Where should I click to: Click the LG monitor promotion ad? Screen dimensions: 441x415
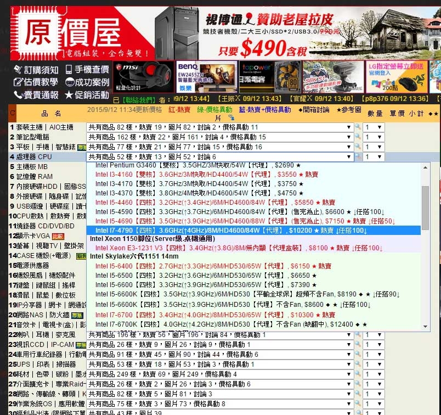click(x=397, y=77)
